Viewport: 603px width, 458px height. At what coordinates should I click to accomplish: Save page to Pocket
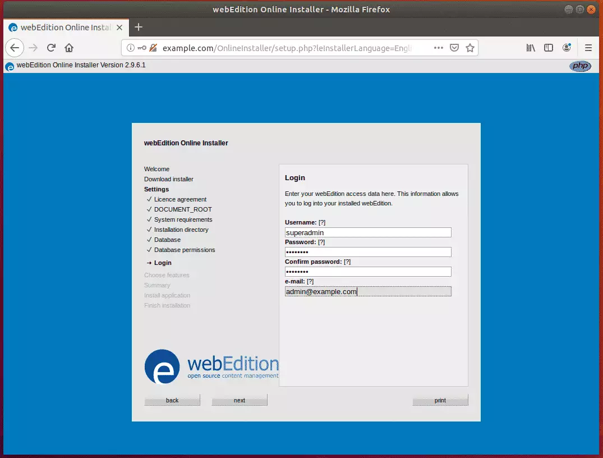tap(454, 48)
